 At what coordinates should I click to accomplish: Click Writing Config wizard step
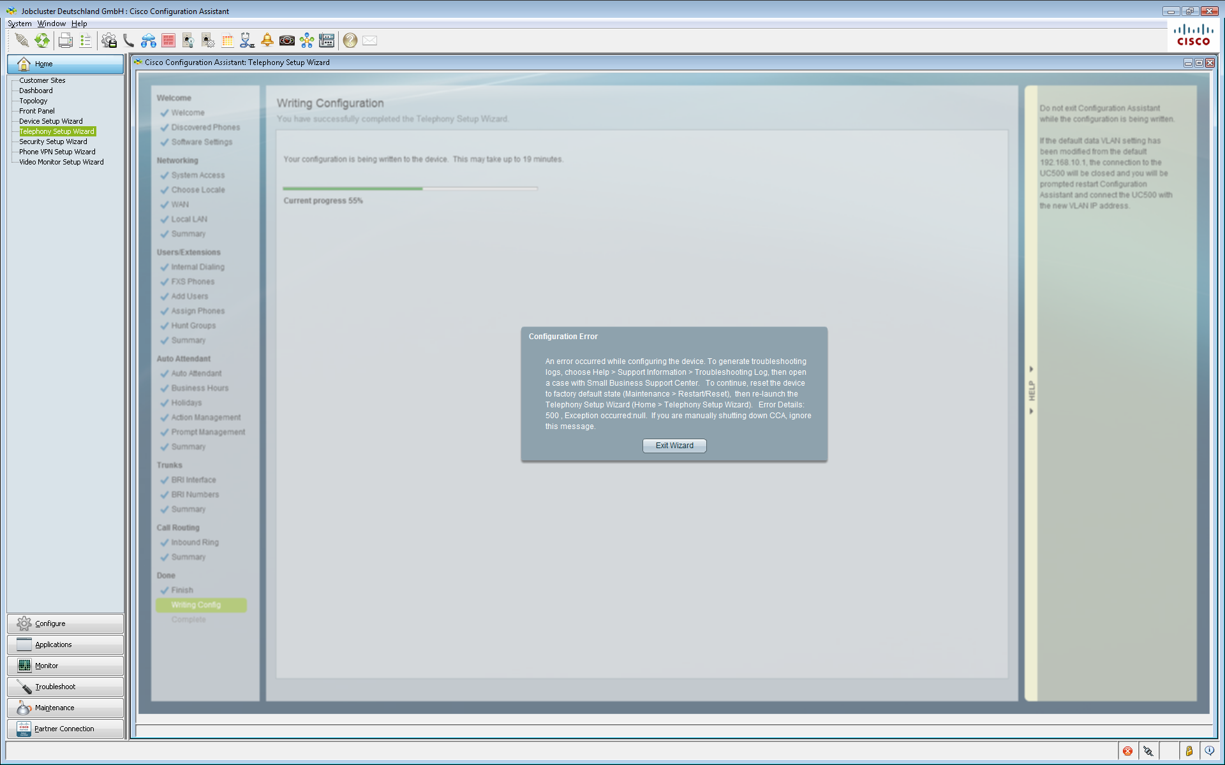coord(201,605)
